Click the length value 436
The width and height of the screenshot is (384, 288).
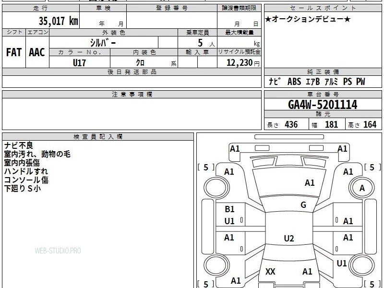pyautogui.click(x=291, y=124)
